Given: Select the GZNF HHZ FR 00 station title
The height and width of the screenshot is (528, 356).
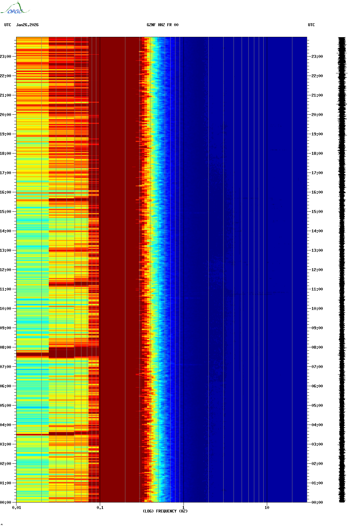Looking at the screenshot, I should tap(162, 25).
